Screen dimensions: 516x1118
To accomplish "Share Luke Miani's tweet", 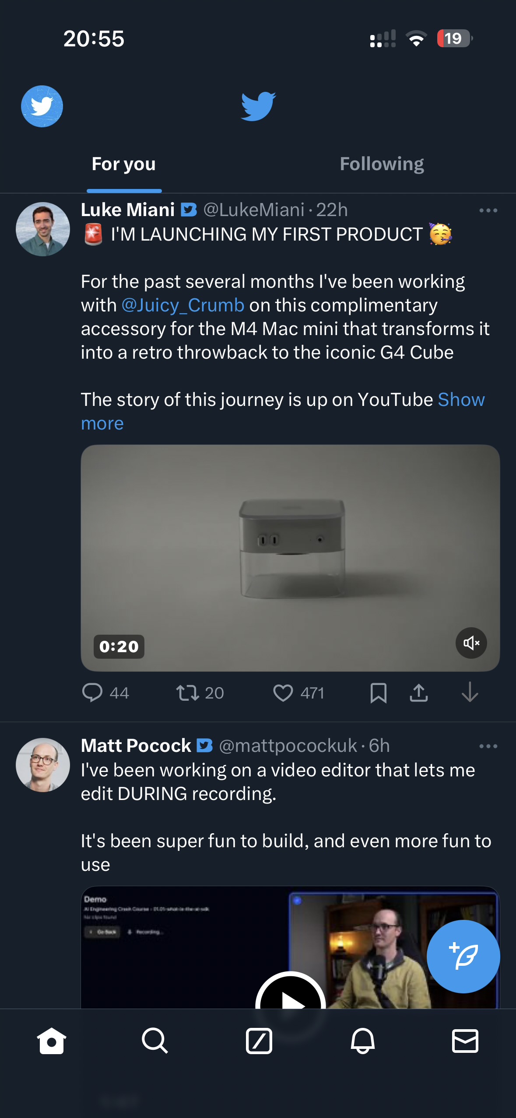I will [x=419, y=693].
